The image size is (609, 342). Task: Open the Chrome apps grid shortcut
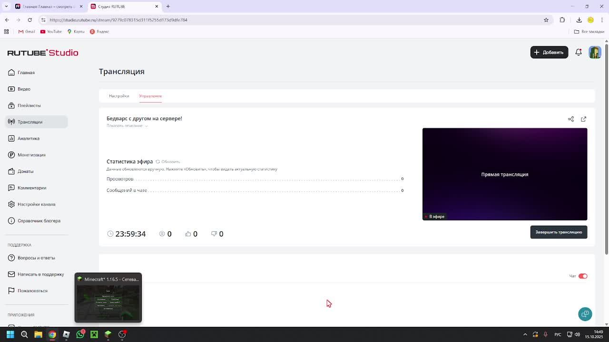coord(6,31)
